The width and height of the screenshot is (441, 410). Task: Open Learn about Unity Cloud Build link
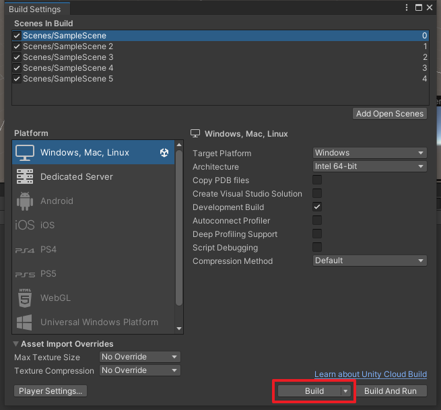coord(371,374)
